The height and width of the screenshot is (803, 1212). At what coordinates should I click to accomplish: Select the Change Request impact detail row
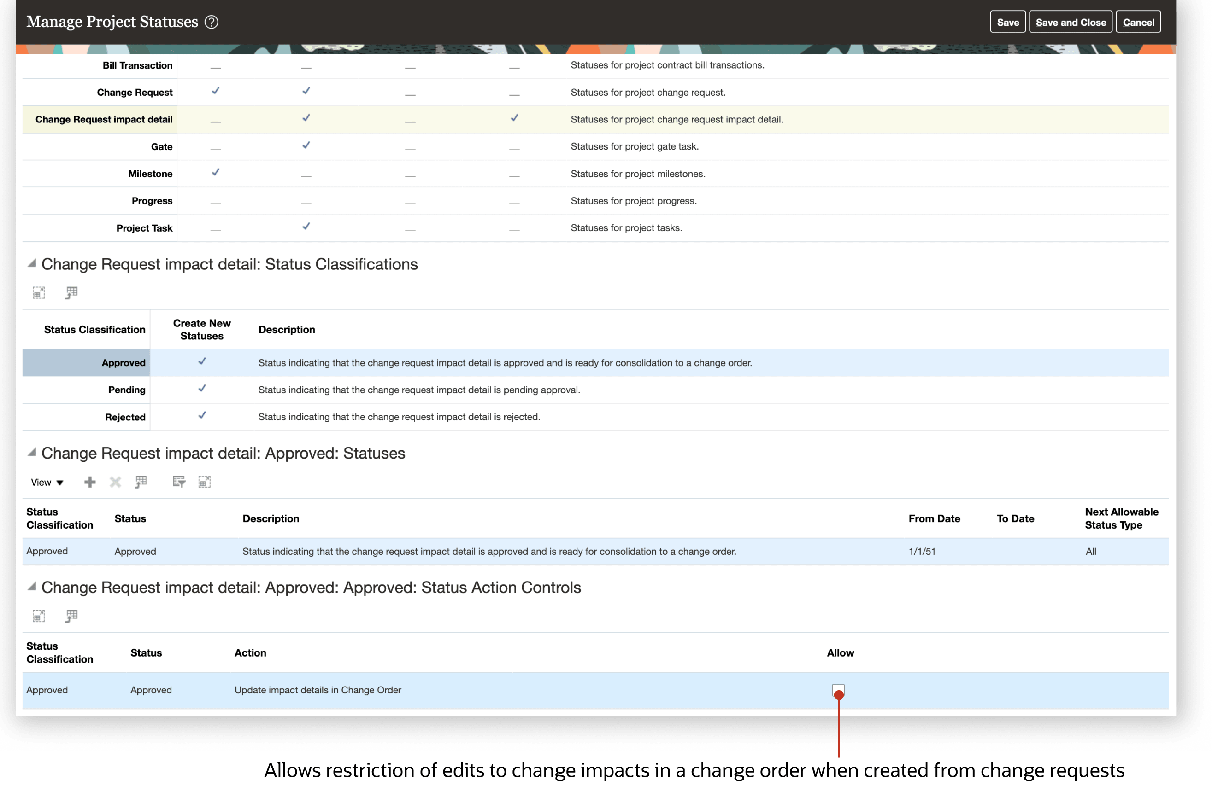(x=104, y=119)
